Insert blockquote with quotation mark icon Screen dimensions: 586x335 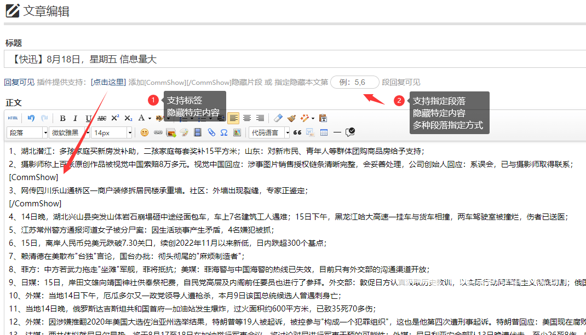(x=297, y=132)
